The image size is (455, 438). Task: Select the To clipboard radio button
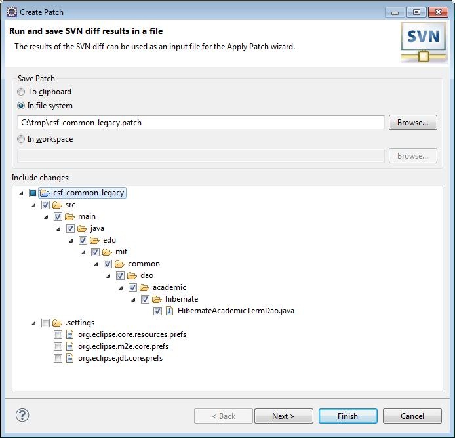click(x=21, y=92)
